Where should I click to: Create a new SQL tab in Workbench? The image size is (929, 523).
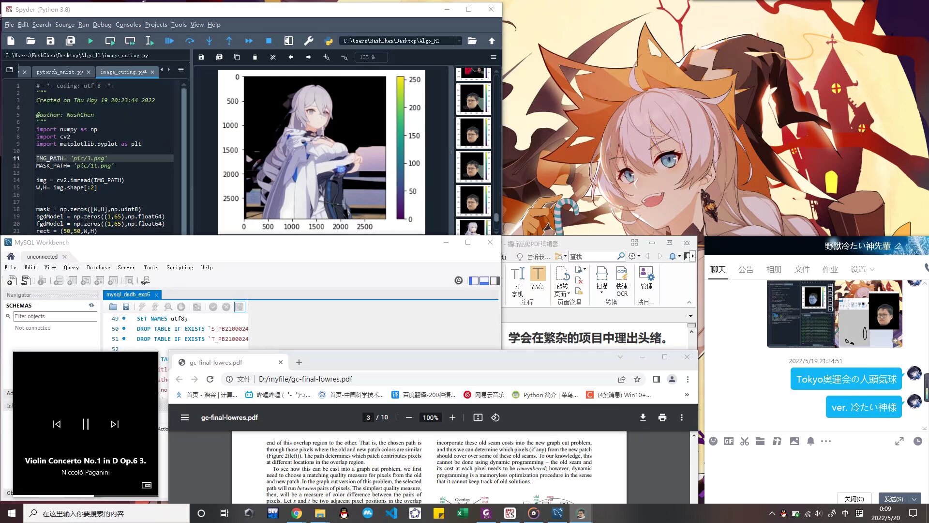click(12, 280)
